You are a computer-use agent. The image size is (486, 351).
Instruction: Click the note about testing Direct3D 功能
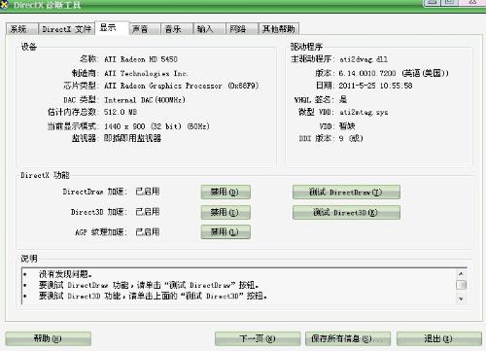(x=153, y=296)
